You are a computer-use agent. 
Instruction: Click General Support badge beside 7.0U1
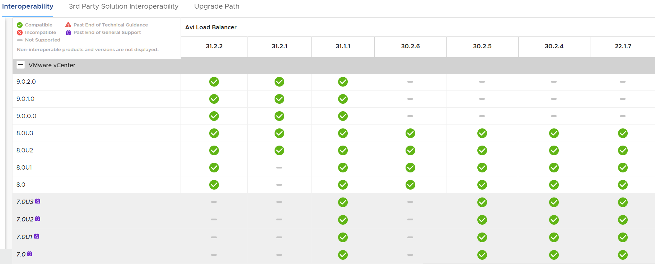37,236
